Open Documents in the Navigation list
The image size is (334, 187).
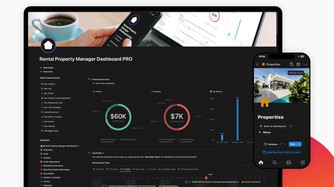click(47, 173)
